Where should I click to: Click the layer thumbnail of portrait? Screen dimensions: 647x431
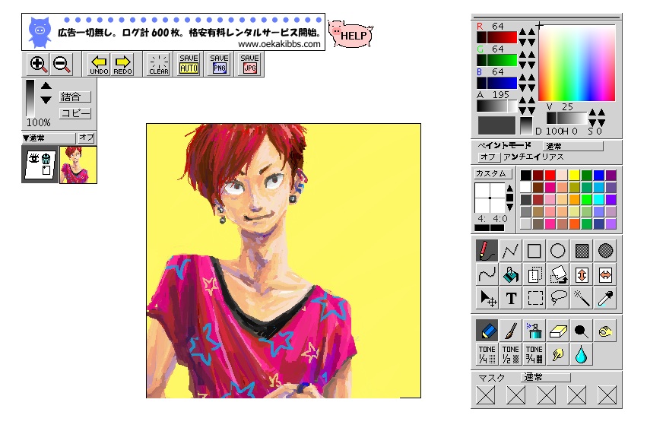click(x=78, y=164)
